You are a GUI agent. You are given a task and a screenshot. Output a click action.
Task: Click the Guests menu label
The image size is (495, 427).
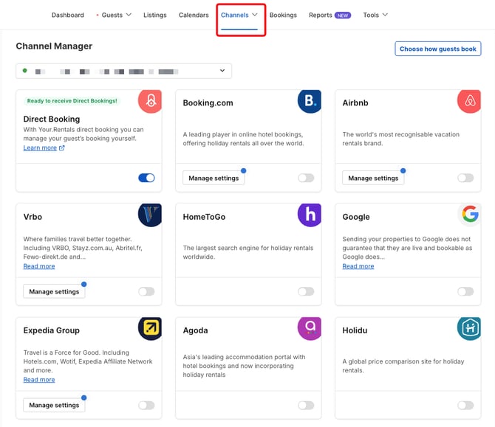click(112, 15)
